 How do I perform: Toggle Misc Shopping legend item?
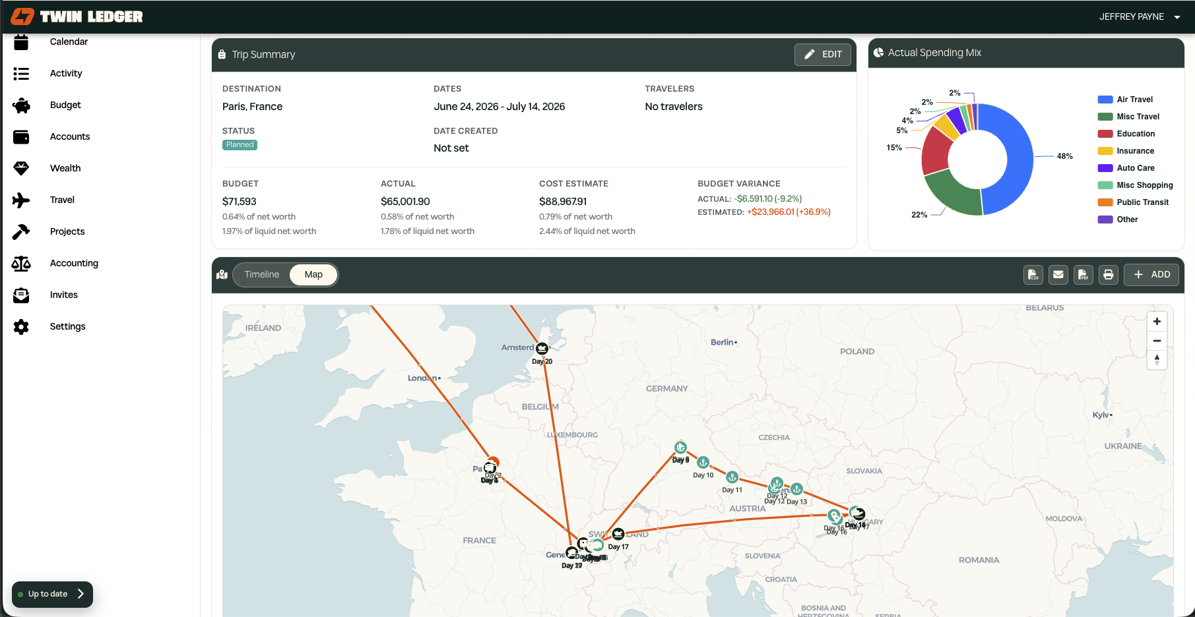click(1135, 185)
